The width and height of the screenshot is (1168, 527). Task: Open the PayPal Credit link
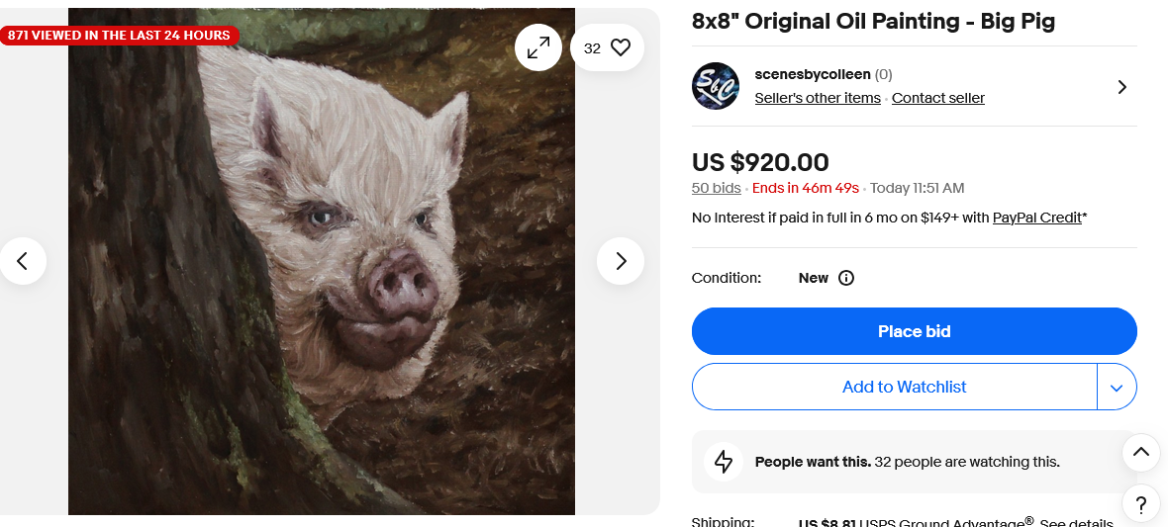(1036, 218)
